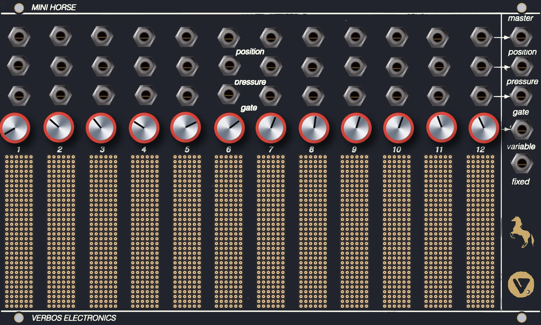
Task: Click channel 9 position jack
Action: pyautogui.click(x=355, y=37)
